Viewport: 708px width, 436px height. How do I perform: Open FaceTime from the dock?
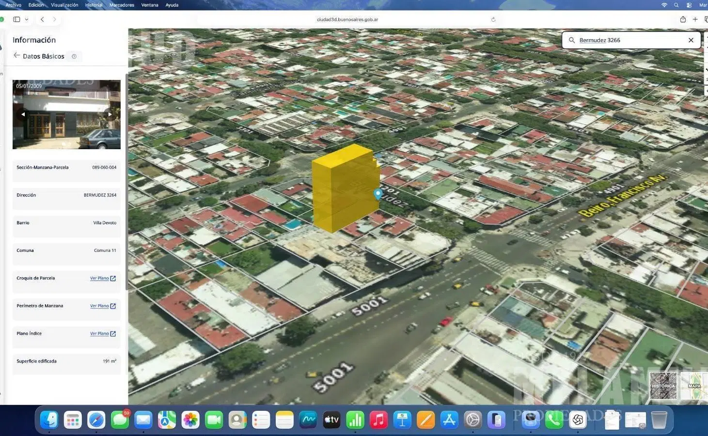coord(214,420)
